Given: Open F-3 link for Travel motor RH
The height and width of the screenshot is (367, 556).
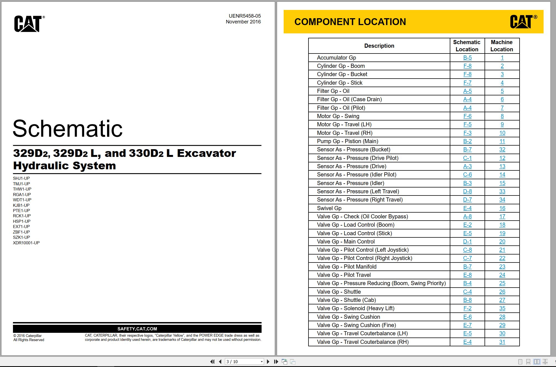Looking at the screenshot, I should coord(467,133).
